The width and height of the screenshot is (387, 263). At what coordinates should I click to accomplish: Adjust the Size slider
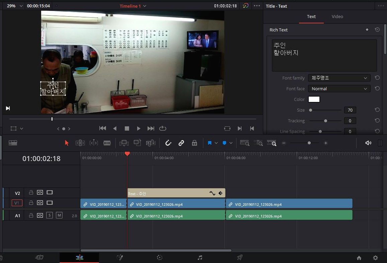tap(310, 110)
